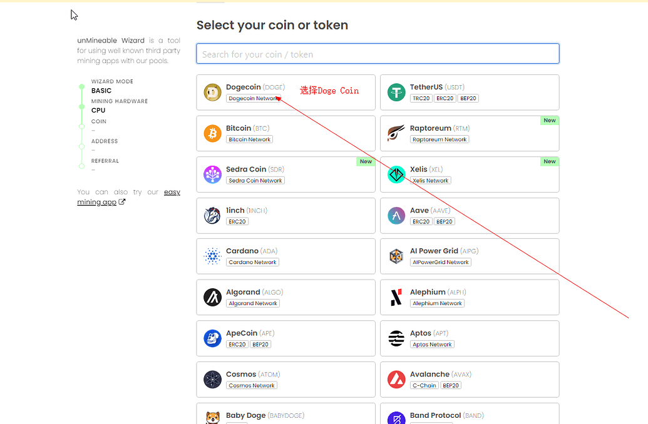Click the Bitcoin logo icon
Image resolution: width=648 pixels, height=424 pixels.
212,133
